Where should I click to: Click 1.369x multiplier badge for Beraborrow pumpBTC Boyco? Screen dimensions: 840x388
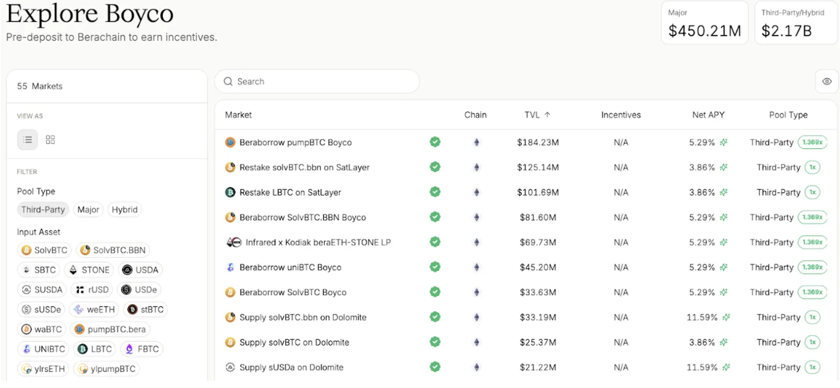[813, 142]
